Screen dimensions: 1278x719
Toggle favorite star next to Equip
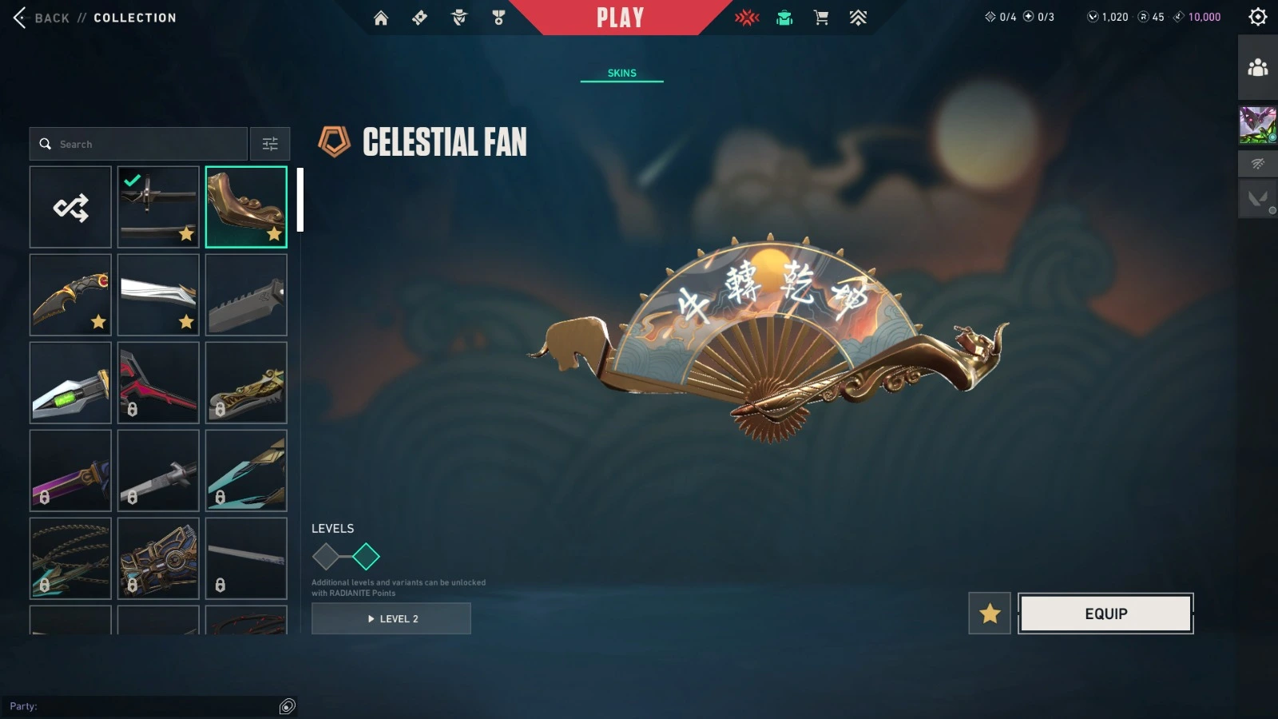[x=990, y=614]
